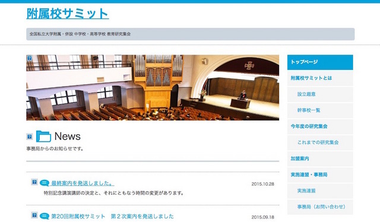Click the News heading text

(67, 136)
